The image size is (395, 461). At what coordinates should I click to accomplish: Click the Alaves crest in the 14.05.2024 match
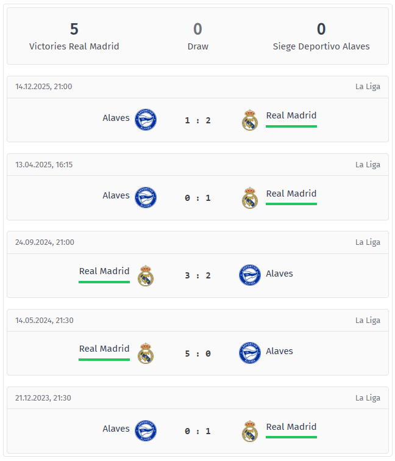tap(250, 353)
